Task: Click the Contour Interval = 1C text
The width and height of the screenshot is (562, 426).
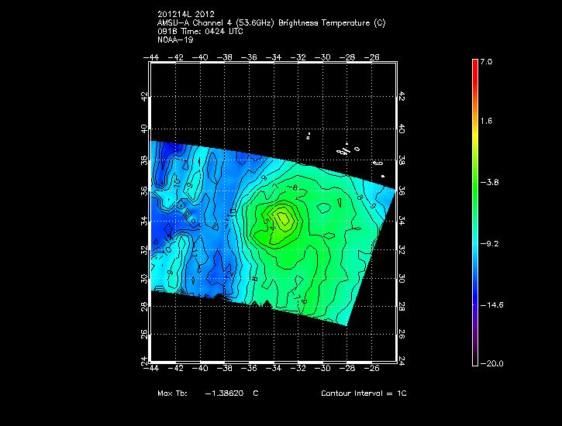Action: point(364,393)
